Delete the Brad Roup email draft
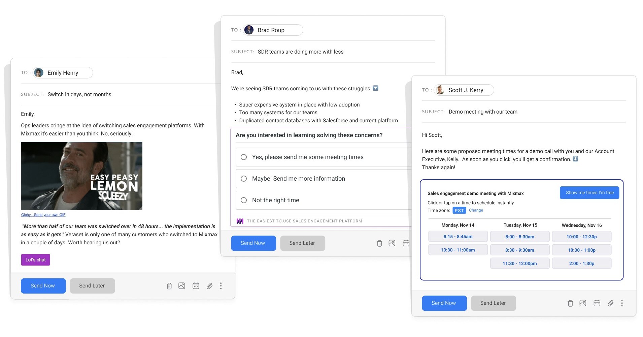This screenshot has height=337, width=643. click(379, 243)
